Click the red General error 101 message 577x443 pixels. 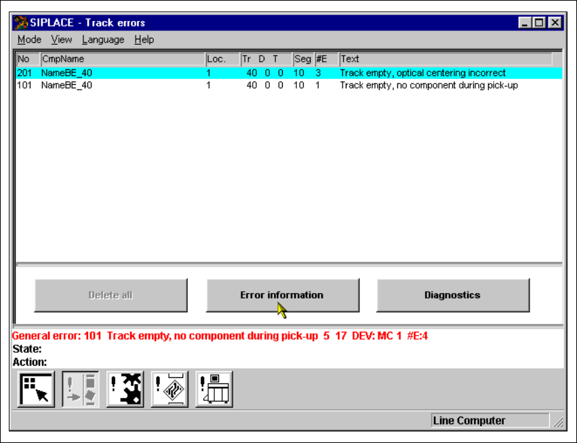point(220,336)
